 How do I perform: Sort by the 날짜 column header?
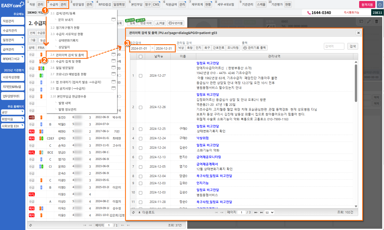click(x=158, y=56)
